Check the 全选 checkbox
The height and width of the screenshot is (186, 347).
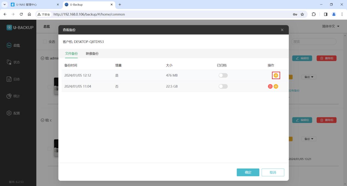coord(45,42)
